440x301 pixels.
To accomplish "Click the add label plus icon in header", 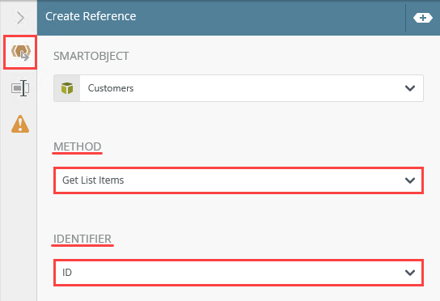I will pyautogui.click(x=422, y=18).
